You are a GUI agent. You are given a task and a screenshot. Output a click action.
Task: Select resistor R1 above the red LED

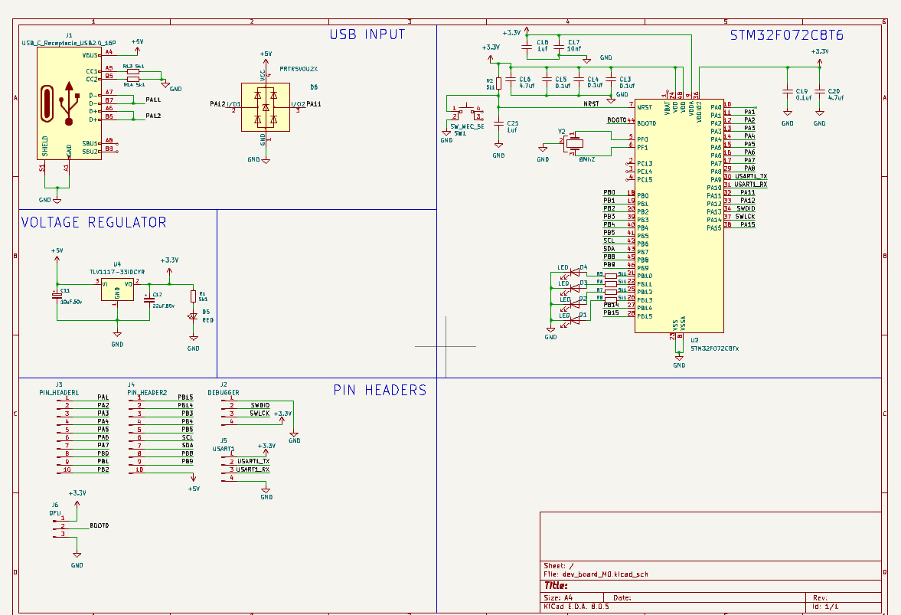tap(193, 296)
